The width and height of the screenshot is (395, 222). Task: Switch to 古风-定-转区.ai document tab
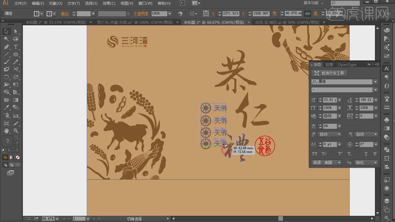287,23
